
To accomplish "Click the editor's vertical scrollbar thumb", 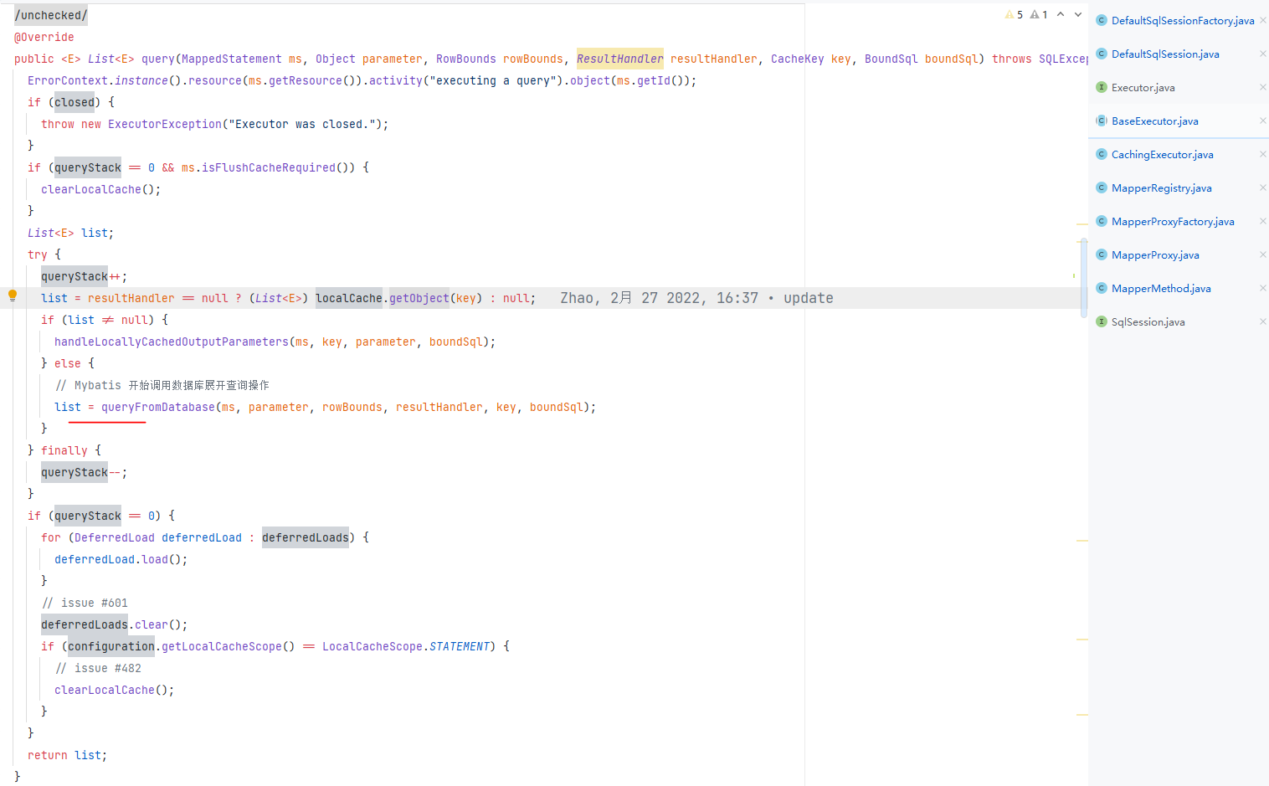I will (1084, 278).
